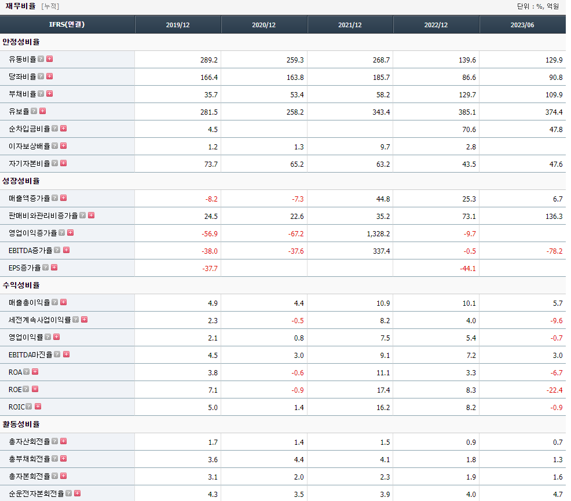Screen dimensions: 571x501
Task: Click plus icon beside 총부채회전율
Action: pyautogui.click(x=63, y=459)
